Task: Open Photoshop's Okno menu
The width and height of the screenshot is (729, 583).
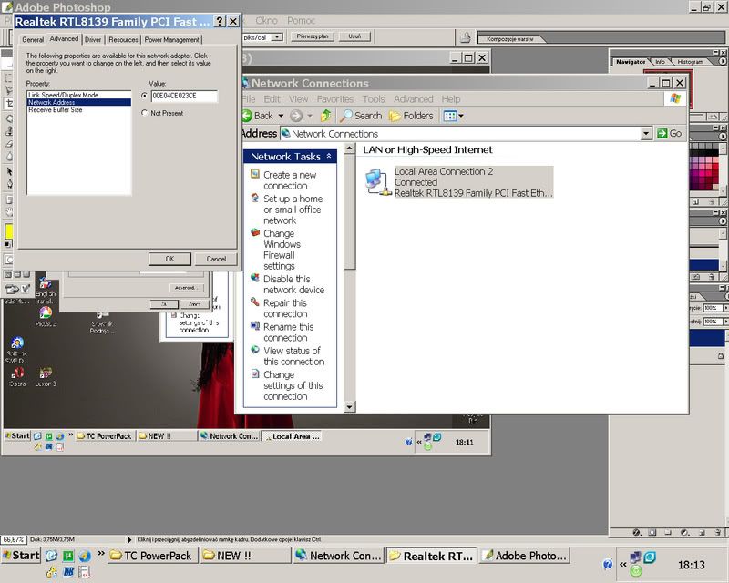Action: click(x=266, y=20)
